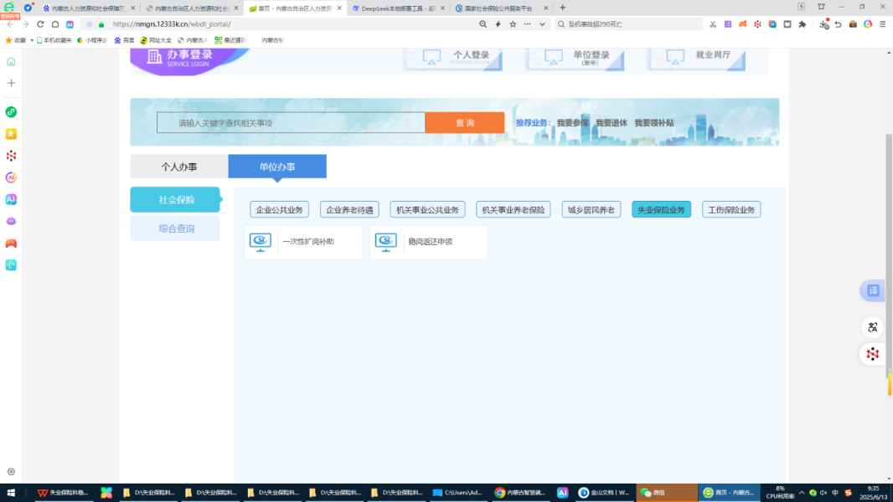Viewport: 893px width, 502px height.
Task: Click the orange 查询 search button
Action: [x=464, y=123]
